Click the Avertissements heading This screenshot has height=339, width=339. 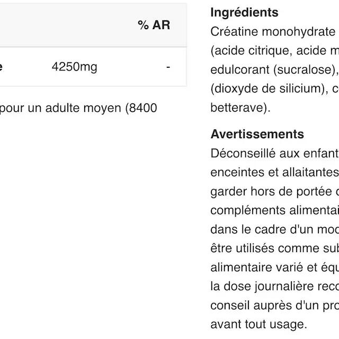pyautogui.click(x=257, y=134)
